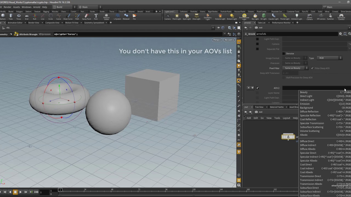Open the arnold1 parameter gear menu

(341, 34)
